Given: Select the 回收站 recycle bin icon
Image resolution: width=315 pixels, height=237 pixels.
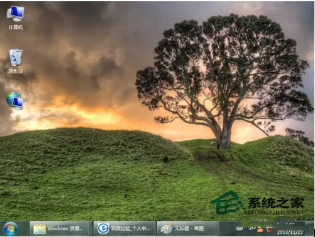Looking at the screenshot, I should pos(16,58).
